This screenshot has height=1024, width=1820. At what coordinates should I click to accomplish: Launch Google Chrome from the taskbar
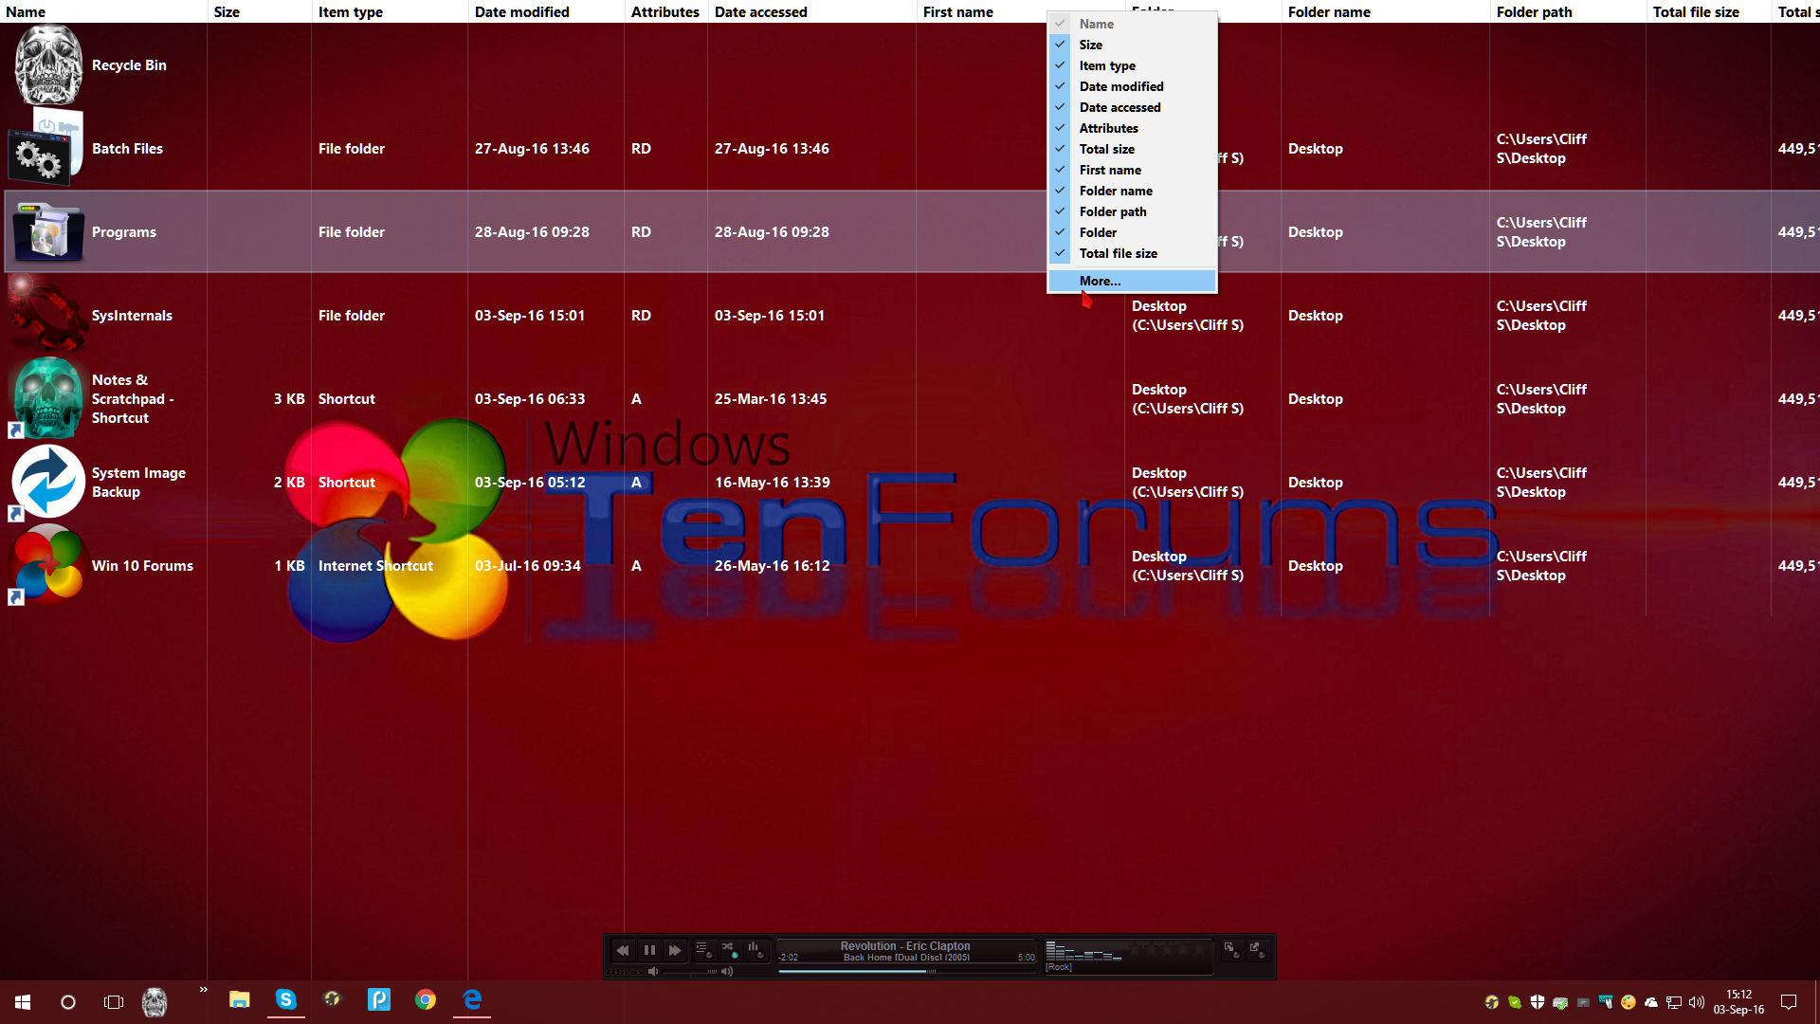pyautogui.click(x=425, y=1002)
